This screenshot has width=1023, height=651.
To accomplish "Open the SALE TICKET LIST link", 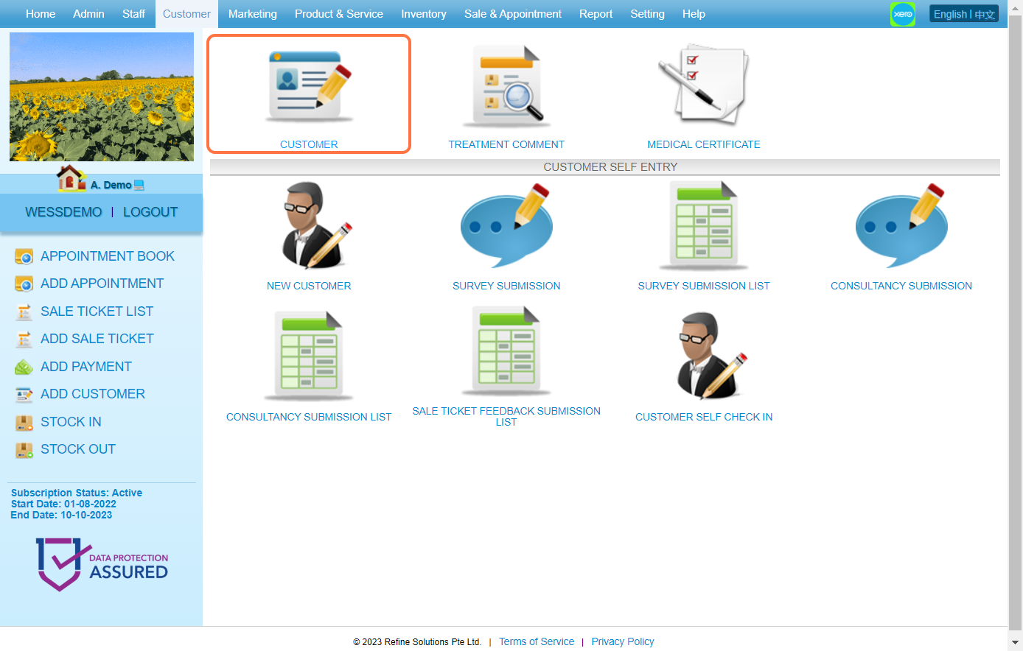I will [97, 312].
